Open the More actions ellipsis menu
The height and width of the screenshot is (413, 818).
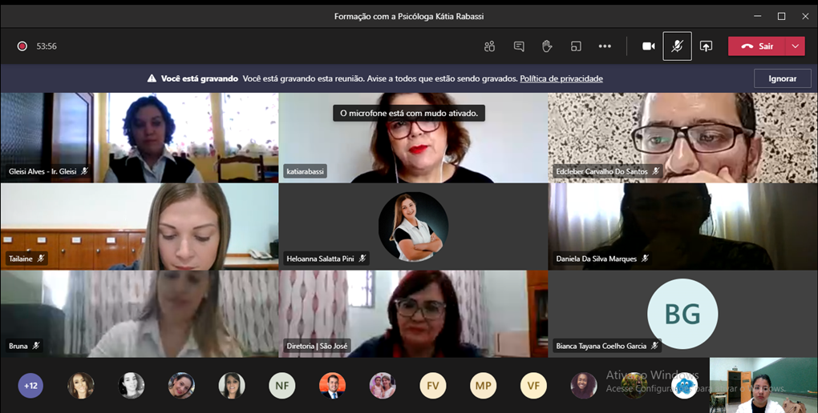605,46
